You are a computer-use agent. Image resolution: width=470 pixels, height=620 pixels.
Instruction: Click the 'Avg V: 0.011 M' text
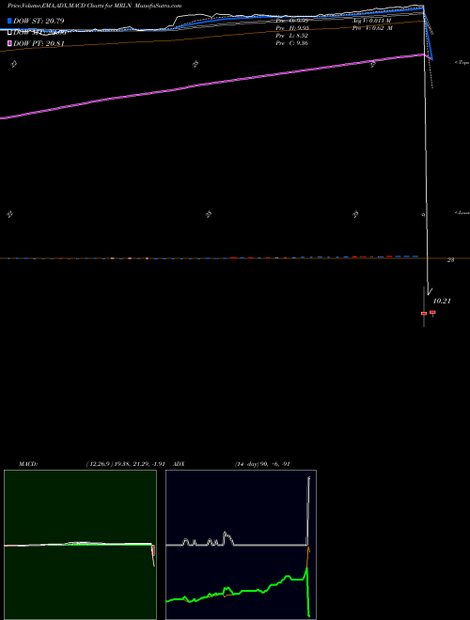pyautogui.click(x=371, y=20)
